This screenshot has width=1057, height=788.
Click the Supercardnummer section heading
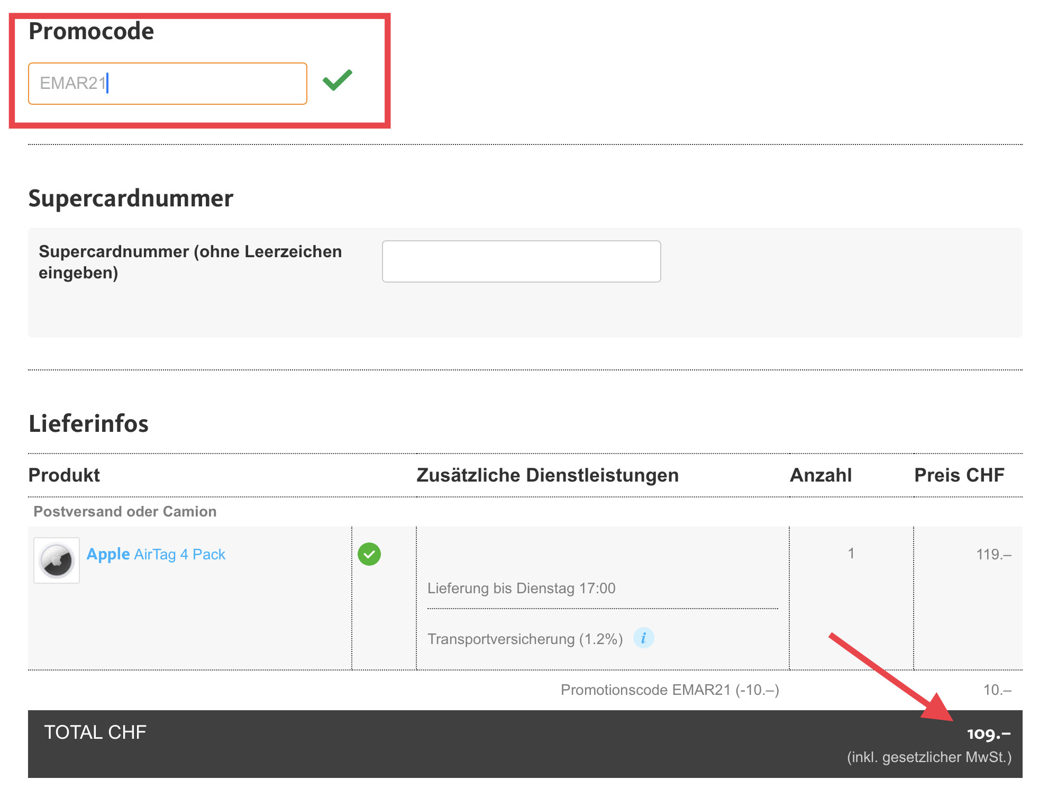[x=131, y=198]
